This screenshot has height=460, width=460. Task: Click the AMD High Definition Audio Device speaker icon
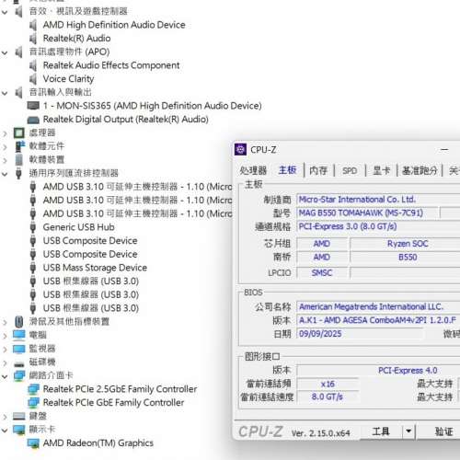pos(33,25)
